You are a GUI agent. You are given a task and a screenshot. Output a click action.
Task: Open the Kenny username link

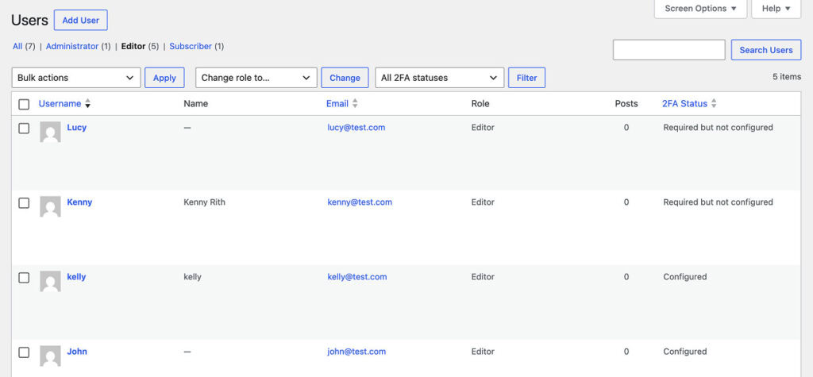(x=79, y=202)
